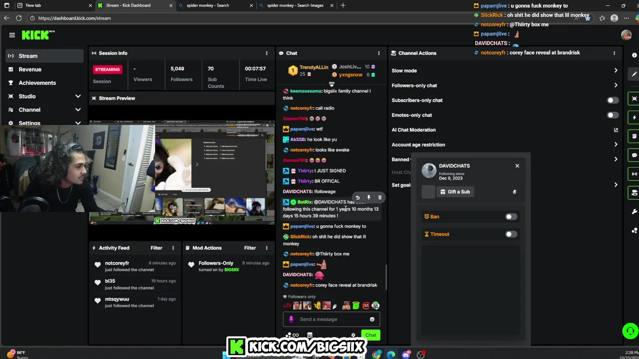Open the chat settings gear icon

click(x=353, y=335)
